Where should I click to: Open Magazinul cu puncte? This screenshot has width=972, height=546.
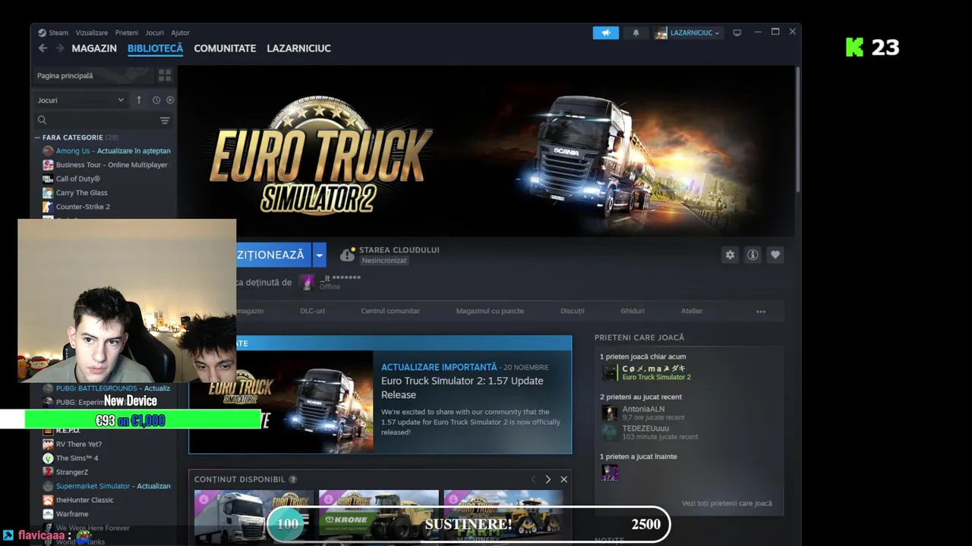point(490,311)
